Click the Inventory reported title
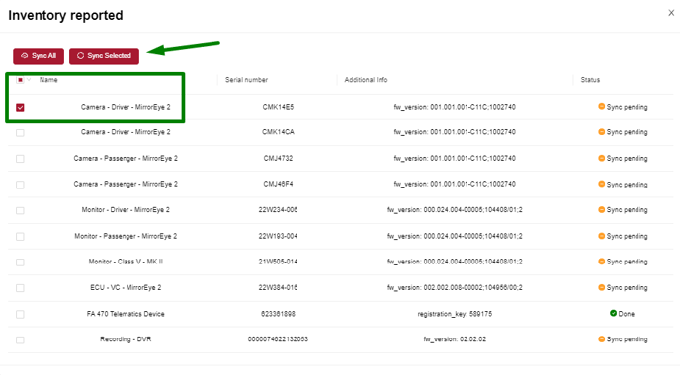This screenshot has width=680, height=375. coord(65,15)
